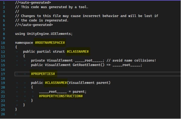Click #CLASSNAME# in the constructor on line 19
The height and width of the screenshot is (119, 181).
(56, 83)
